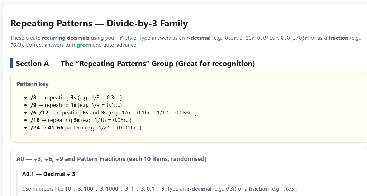Select the /18 repeating 5s list item
The image size is (367, 196).
(x=81, y=120)
